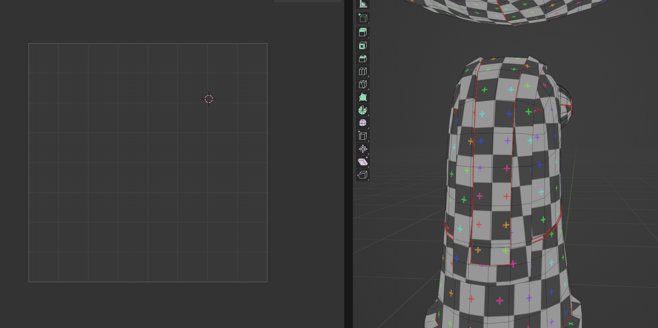Viewport: 658px width, 328px height.
Task: Select the Extrude Region tool
Action: 363,33
